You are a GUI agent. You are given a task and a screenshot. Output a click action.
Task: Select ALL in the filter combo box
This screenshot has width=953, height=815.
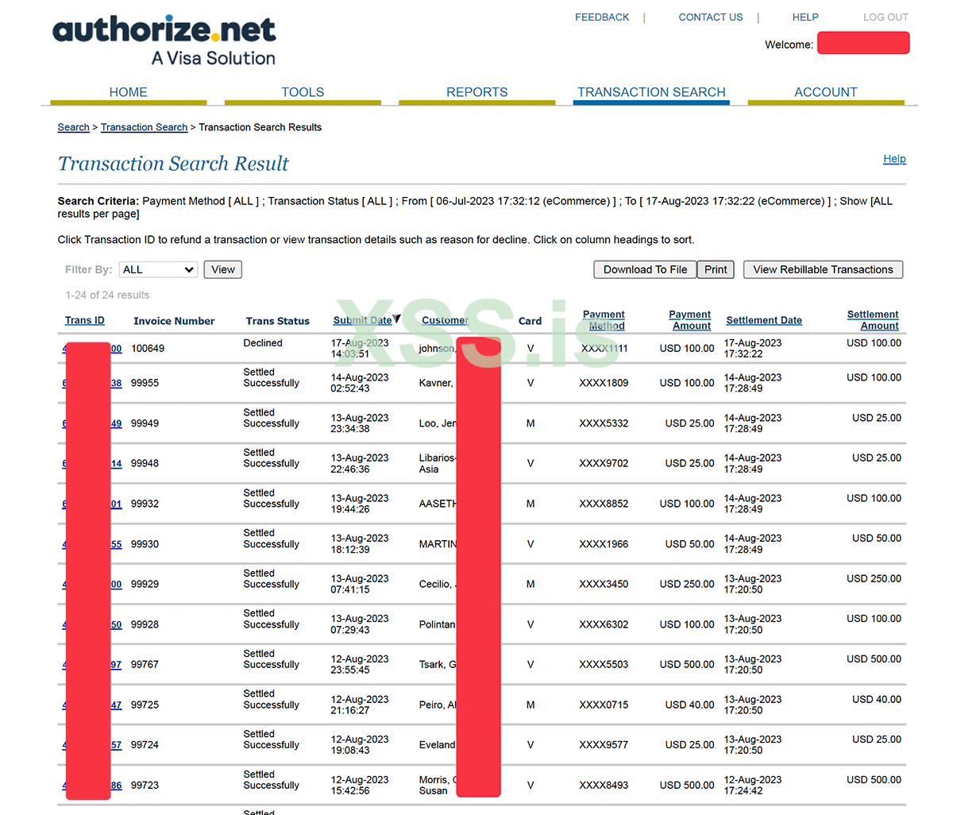[x=158, y=269]
